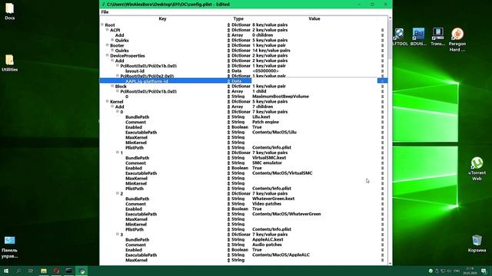This screenshot has height=276, width=492.
Task: Close the ProperTree window
Action: pyautogui.click(x=386, y=5)
